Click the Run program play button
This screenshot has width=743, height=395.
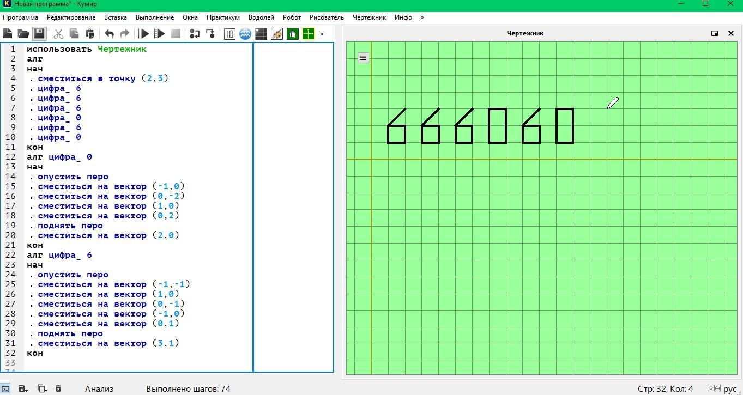click(144, 34)
